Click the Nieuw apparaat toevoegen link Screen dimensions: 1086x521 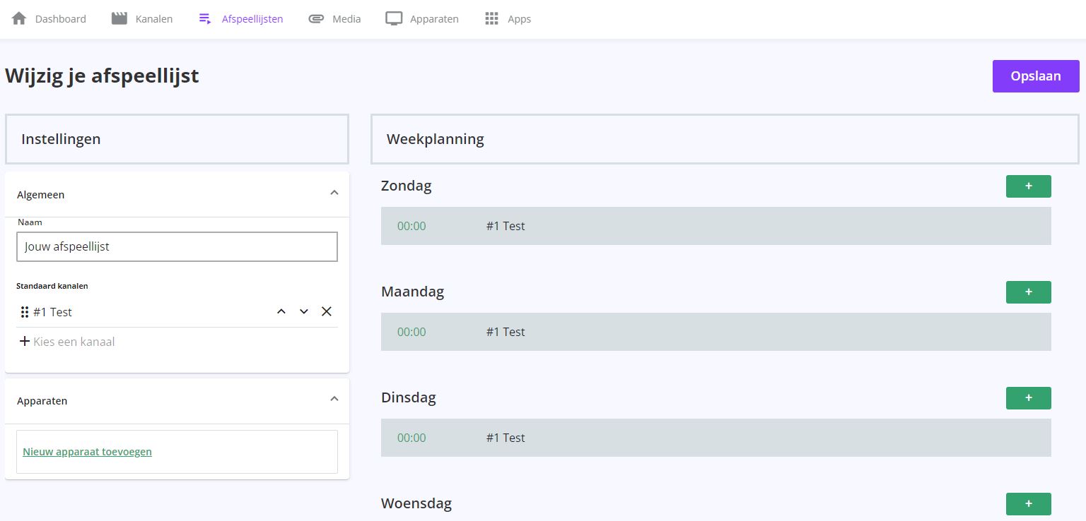87,452
